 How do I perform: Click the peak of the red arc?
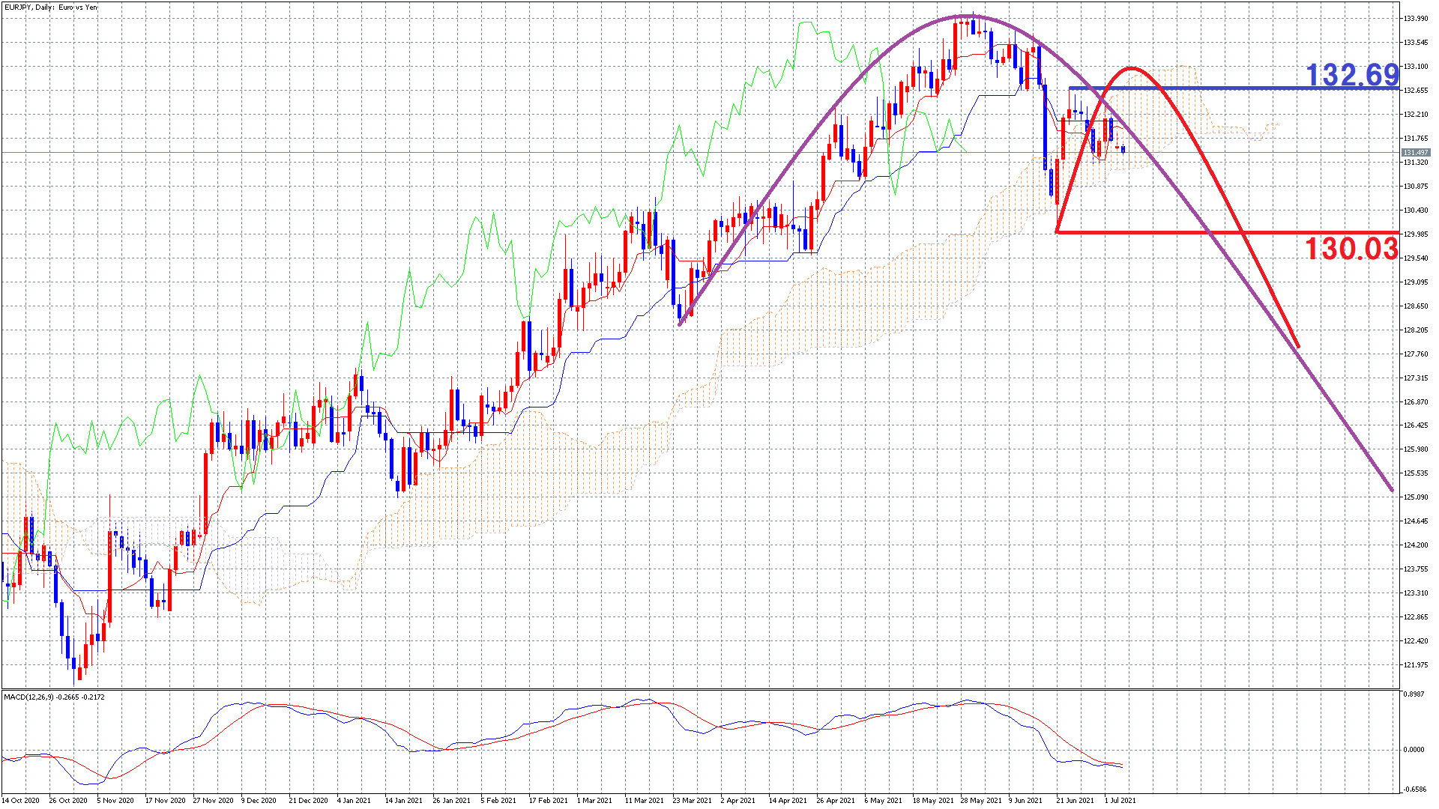tap(1132, 69)
